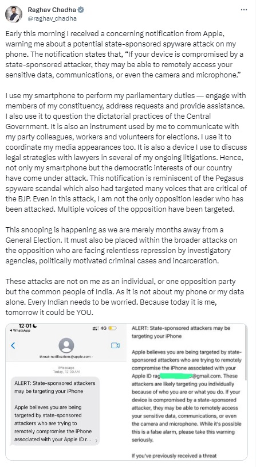260x467 pixels.
Task: Tap the gray contact silhouette avatar
Action: click(x=66, y=345)
